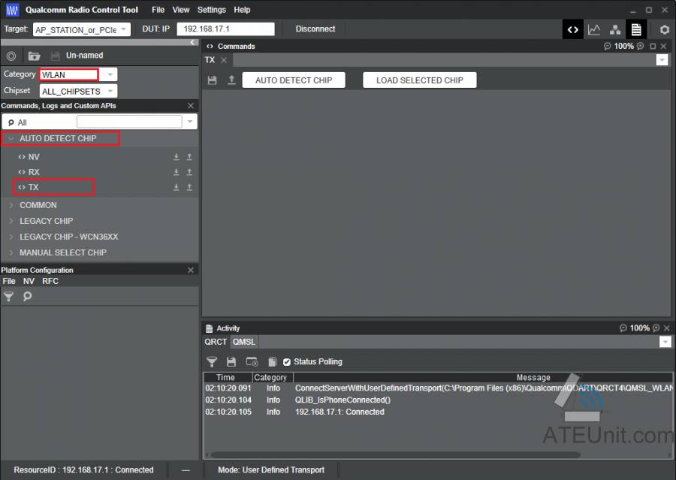Click magnifier left of 100% in Activity panel

pyautogui.click(x=623, y=328)
